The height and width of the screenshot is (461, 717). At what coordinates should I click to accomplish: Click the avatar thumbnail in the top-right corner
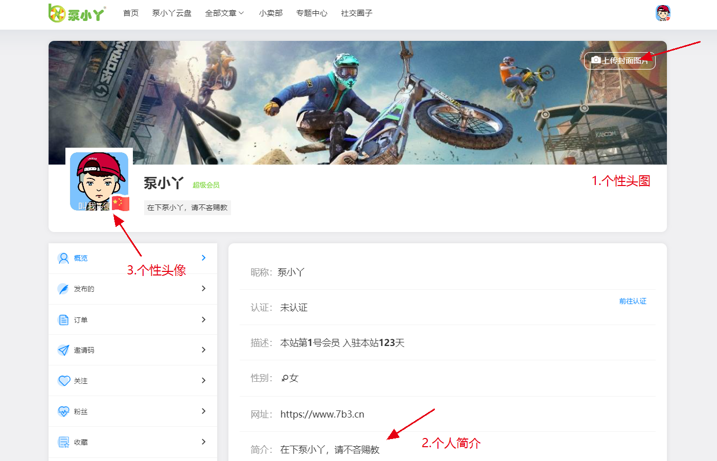tap(663, 13)
